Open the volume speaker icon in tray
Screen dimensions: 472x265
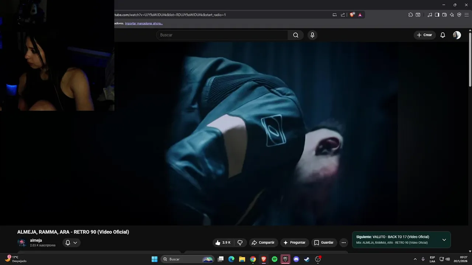[x=448, y=259]
